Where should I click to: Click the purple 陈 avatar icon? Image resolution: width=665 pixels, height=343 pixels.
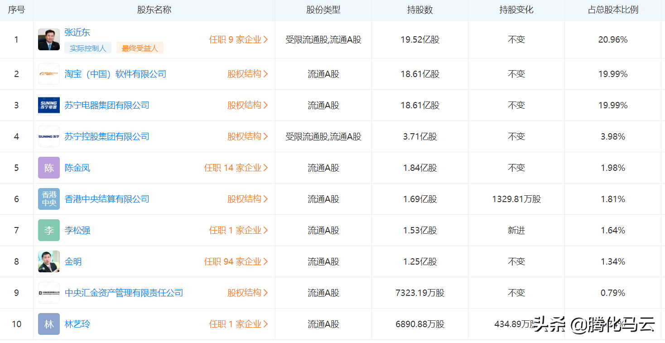(x=49, y=168)
